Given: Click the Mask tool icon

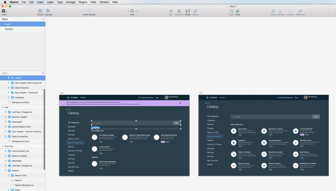Looking at the screenshot, I should click(x=231, y=11).
